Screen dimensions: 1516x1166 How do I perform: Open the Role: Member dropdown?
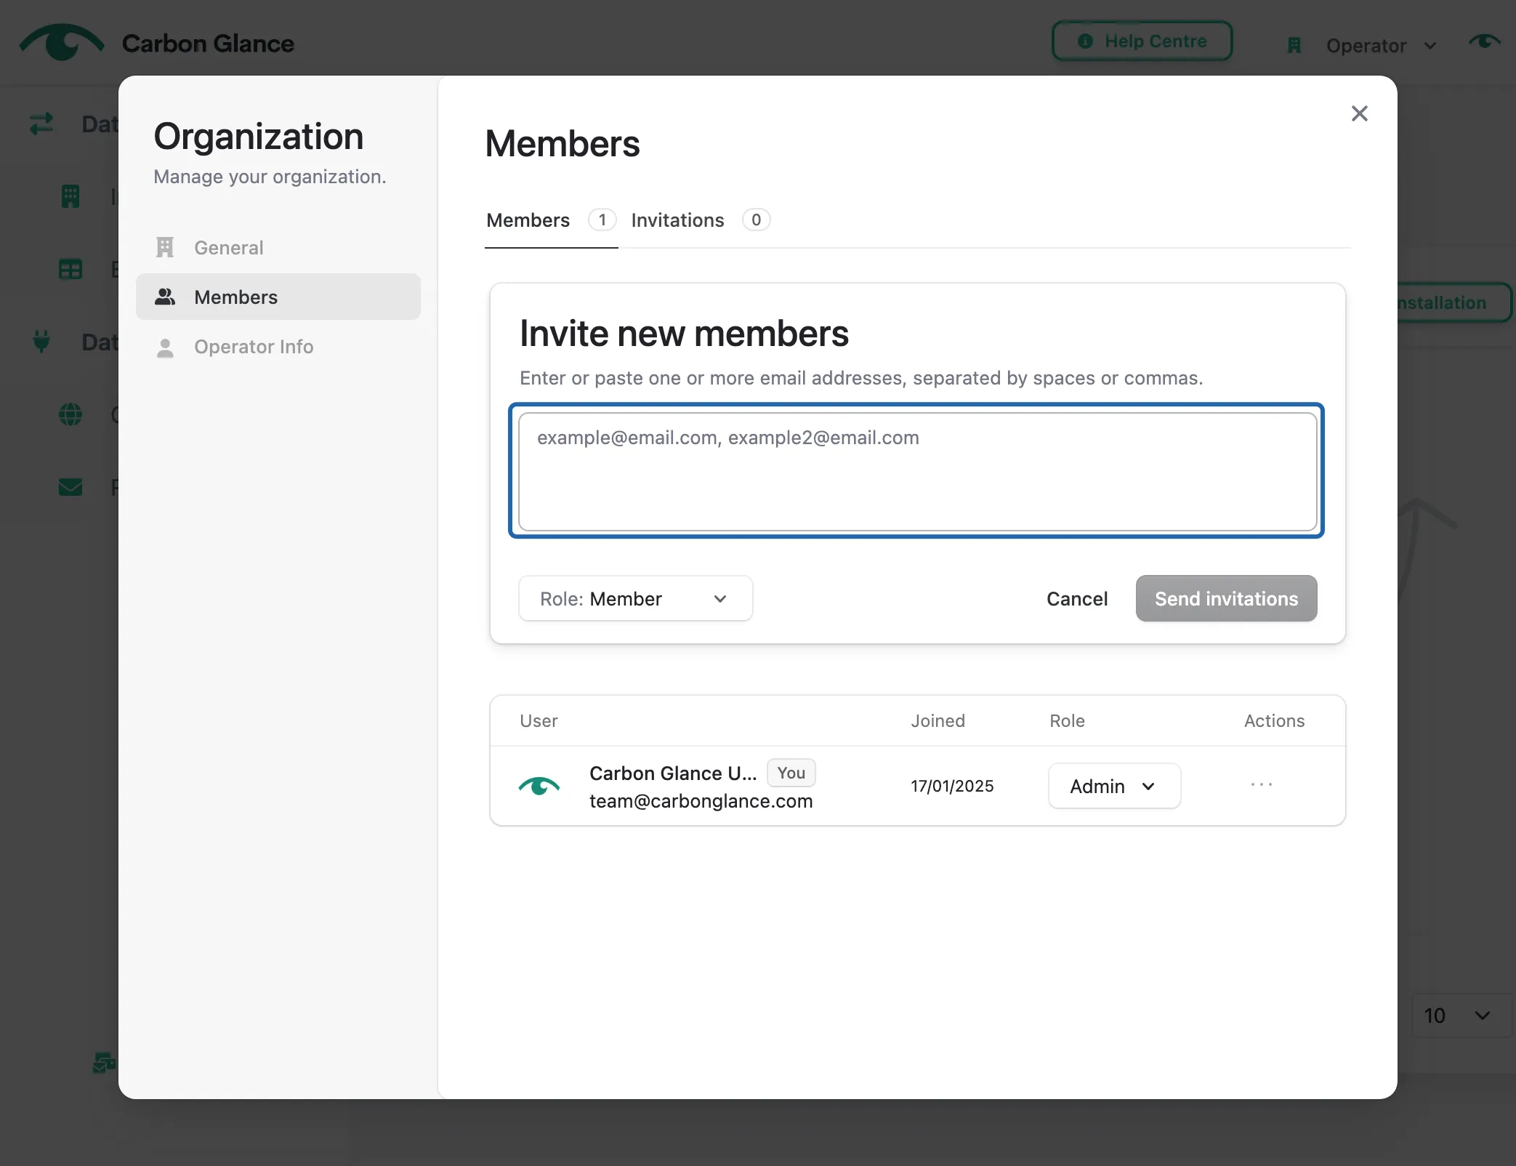[x=635, y=598]
